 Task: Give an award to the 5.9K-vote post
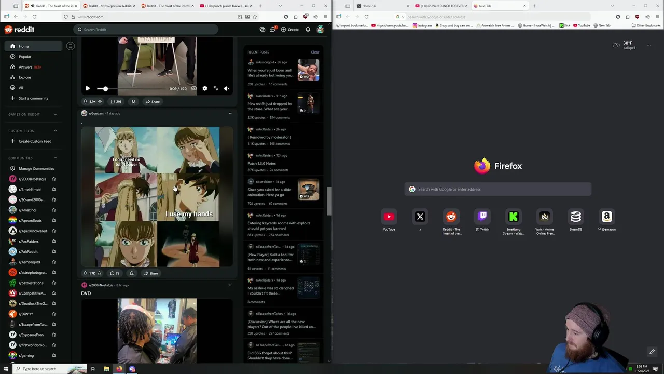(133, 102)
